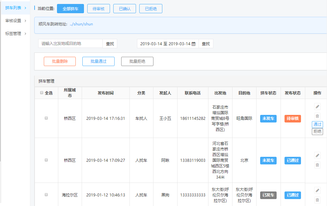Screen dimensions: 327x206
Task: Click pencil edit icon for 阿啾 row
Action: [317, 155]
